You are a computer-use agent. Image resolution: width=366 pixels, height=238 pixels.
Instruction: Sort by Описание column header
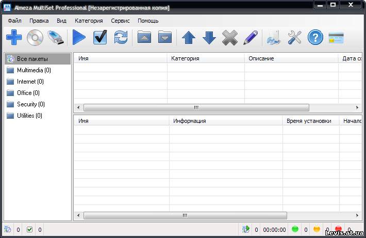(x=291, y=58)
